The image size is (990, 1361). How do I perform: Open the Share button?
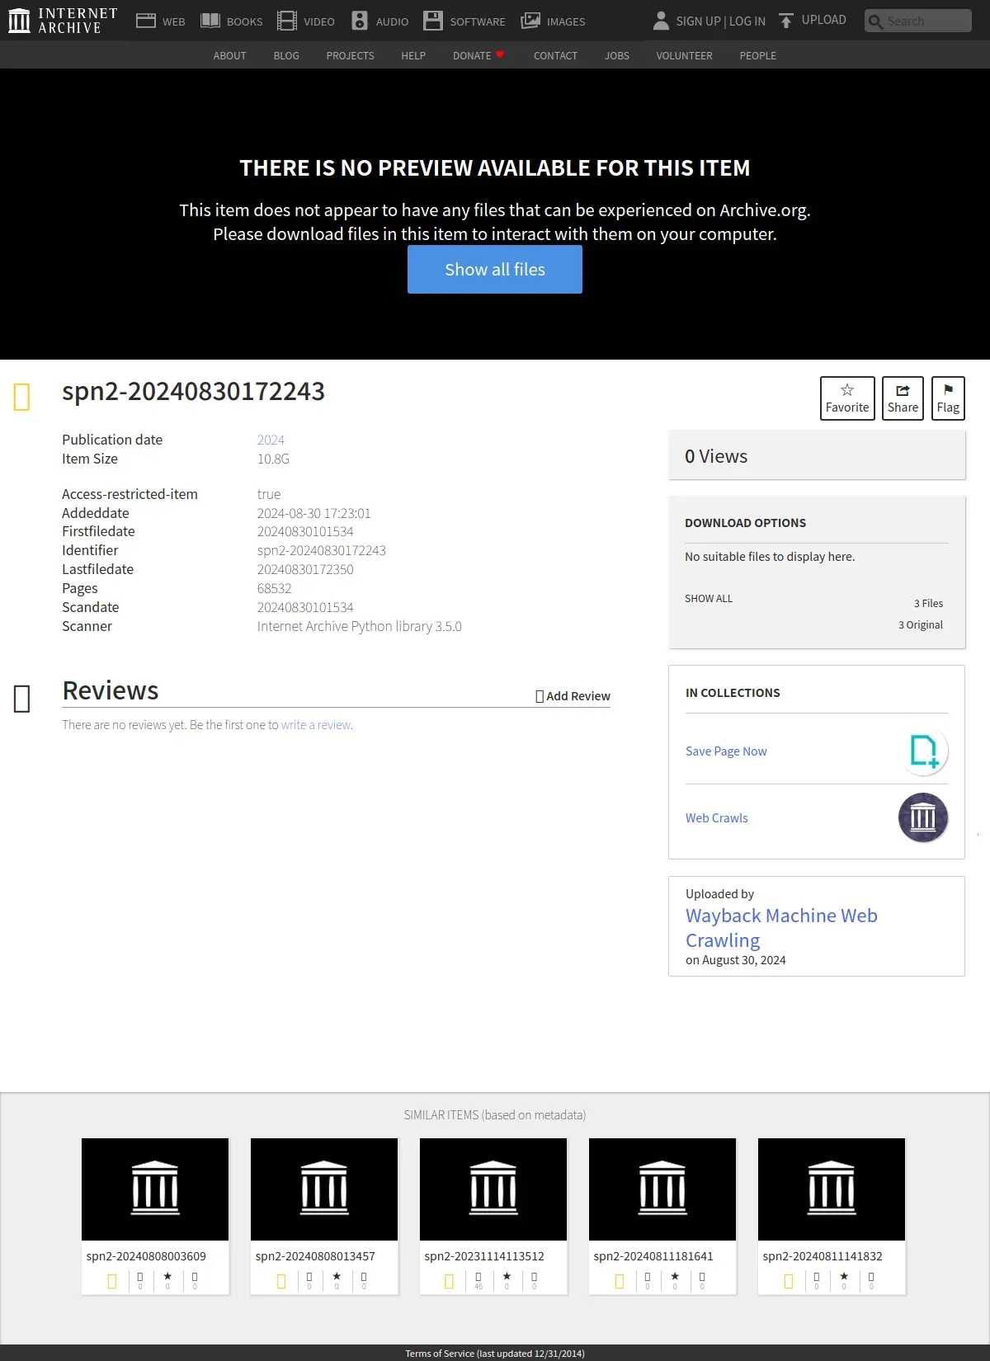coord(903,398)
